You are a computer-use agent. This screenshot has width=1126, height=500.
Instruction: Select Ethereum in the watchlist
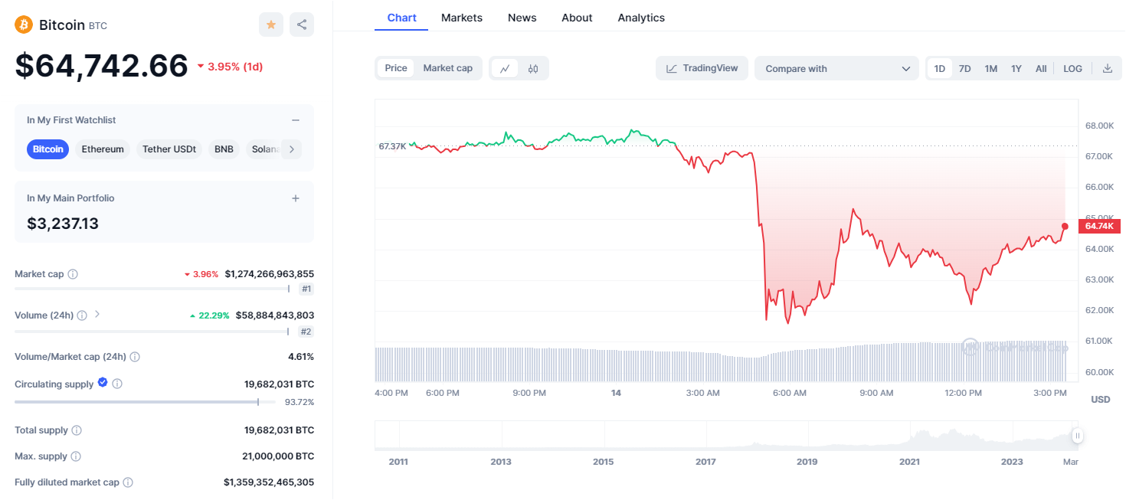tap(103, 149)
